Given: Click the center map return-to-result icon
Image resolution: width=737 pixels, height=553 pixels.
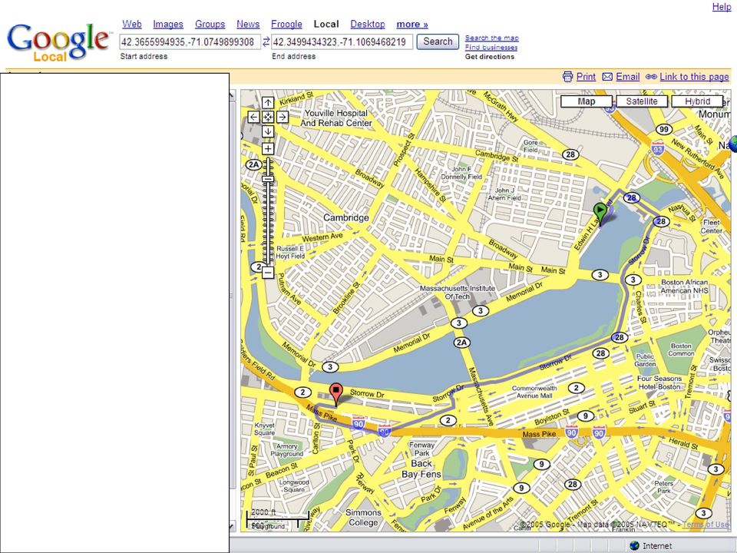Looking at the screenshot, I should (267, 117).
